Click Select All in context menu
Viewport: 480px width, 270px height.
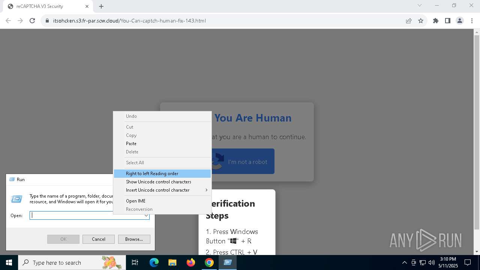[x=162, y=163]
